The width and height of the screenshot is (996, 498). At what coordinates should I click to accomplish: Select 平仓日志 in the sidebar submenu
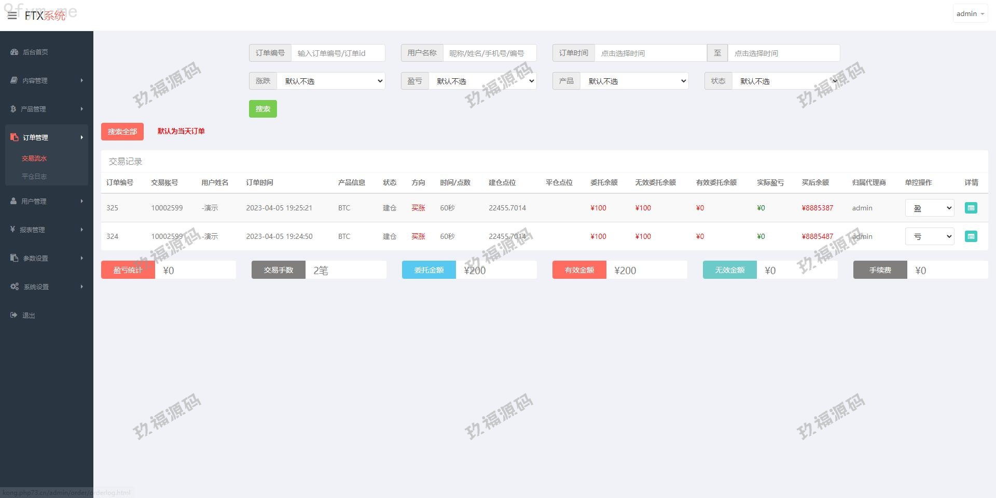tap(34, 176)
